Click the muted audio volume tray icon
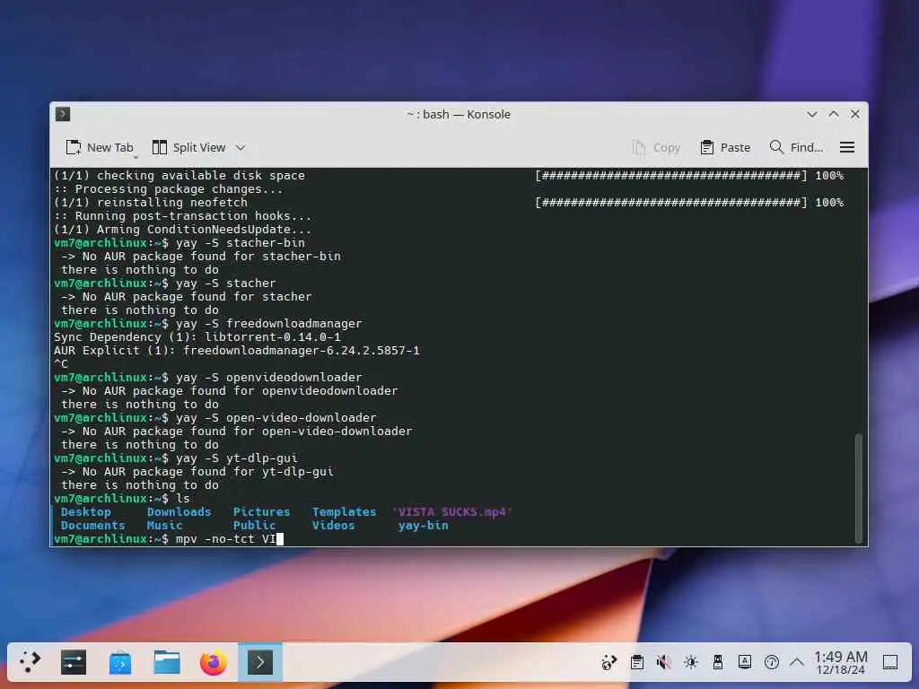This screenshot has height=689, width=919. (663, 663)
